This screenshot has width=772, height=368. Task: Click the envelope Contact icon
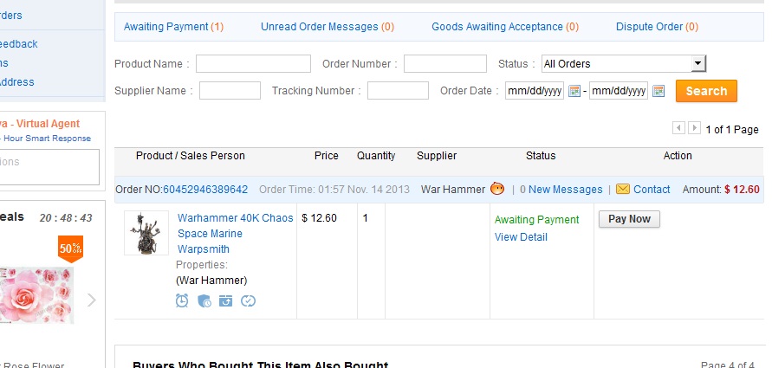(623, 189)
